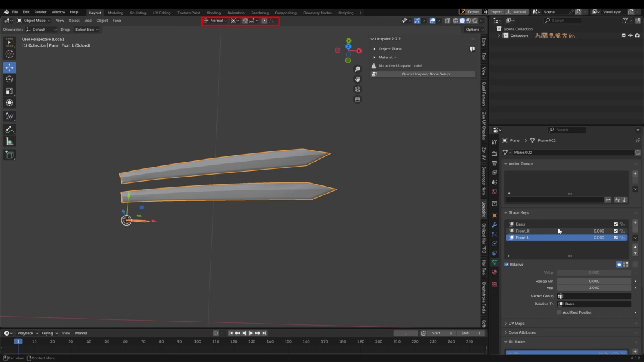Expand the Color Attributes panel
Viewport: 644px width, 362px height.
point(522,332)
